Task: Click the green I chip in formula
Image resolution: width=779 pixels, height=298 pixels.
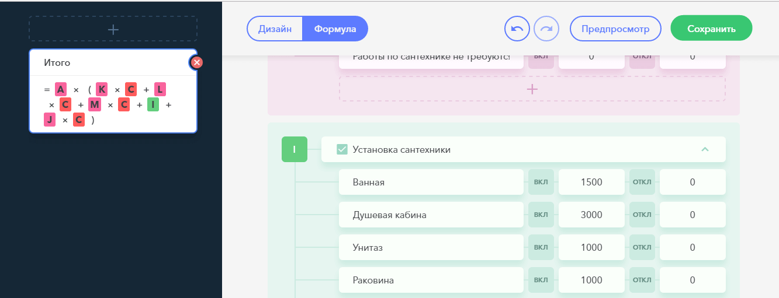Action: click(153, 105)
